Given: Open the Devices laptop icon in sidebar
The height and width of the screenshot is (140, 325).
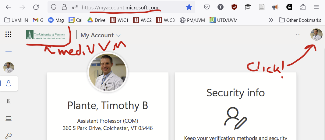Looking at the screenshot, I should point(9,118).
